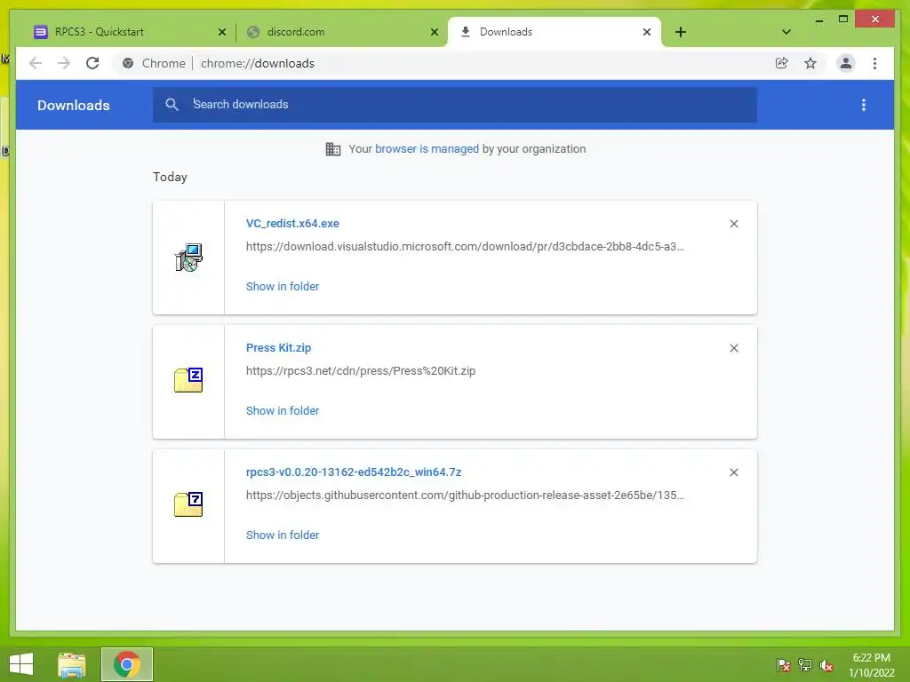Open VC_redist.x64.exe file link
910x682 pixels.
[x=291, y=223]
